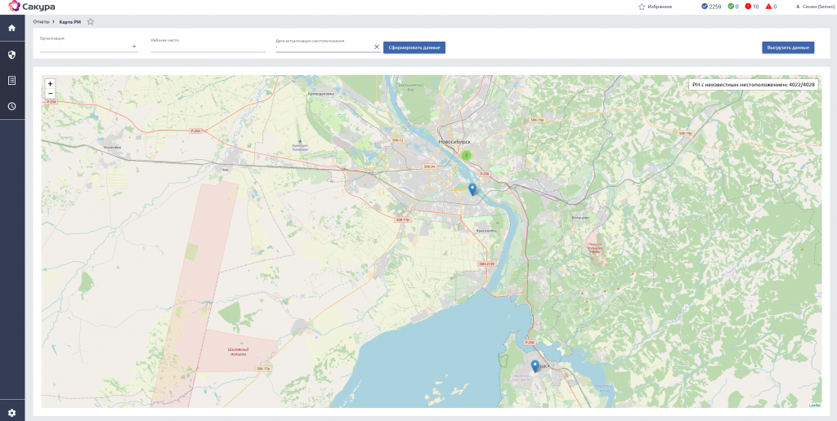Open the shield security section in the sidebar
Image resolution: width=837 pixels, height=421 pixels.
pyautogui.click(x=11, y=55)
